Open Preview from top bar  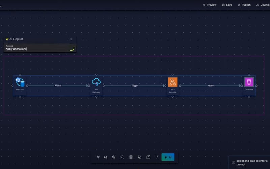click(210, 5)
